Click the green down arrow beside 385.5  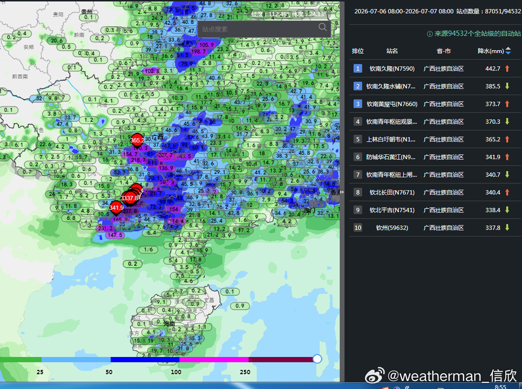507,86
